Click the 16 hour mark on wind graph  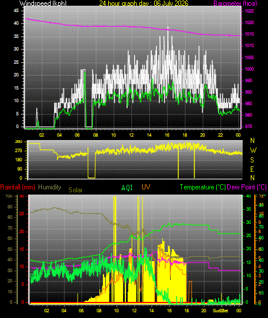167,135
